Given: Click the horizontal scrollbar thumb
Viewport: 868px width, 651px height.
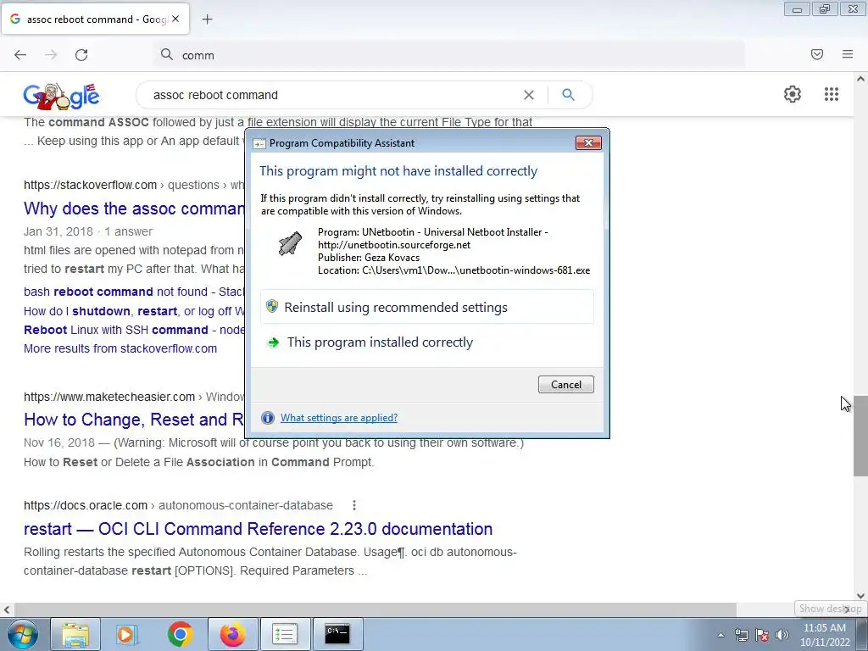Looking at the screenshot, I should (x=374, y=609).
